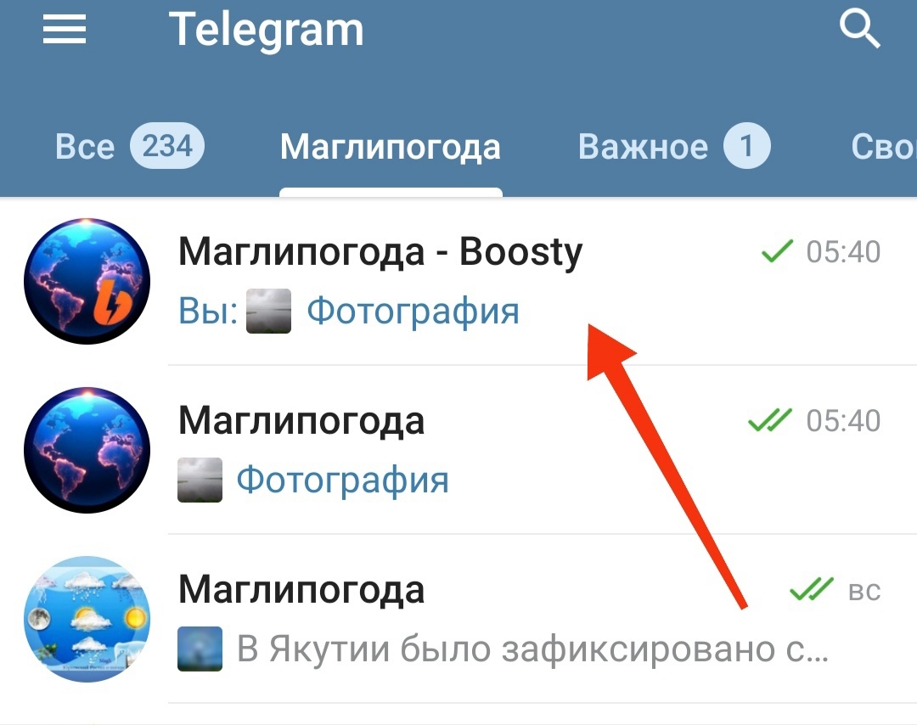Open photo thumbnail in Boosty chat preview
Screen dimensions: 917x725
click(268, 311)
